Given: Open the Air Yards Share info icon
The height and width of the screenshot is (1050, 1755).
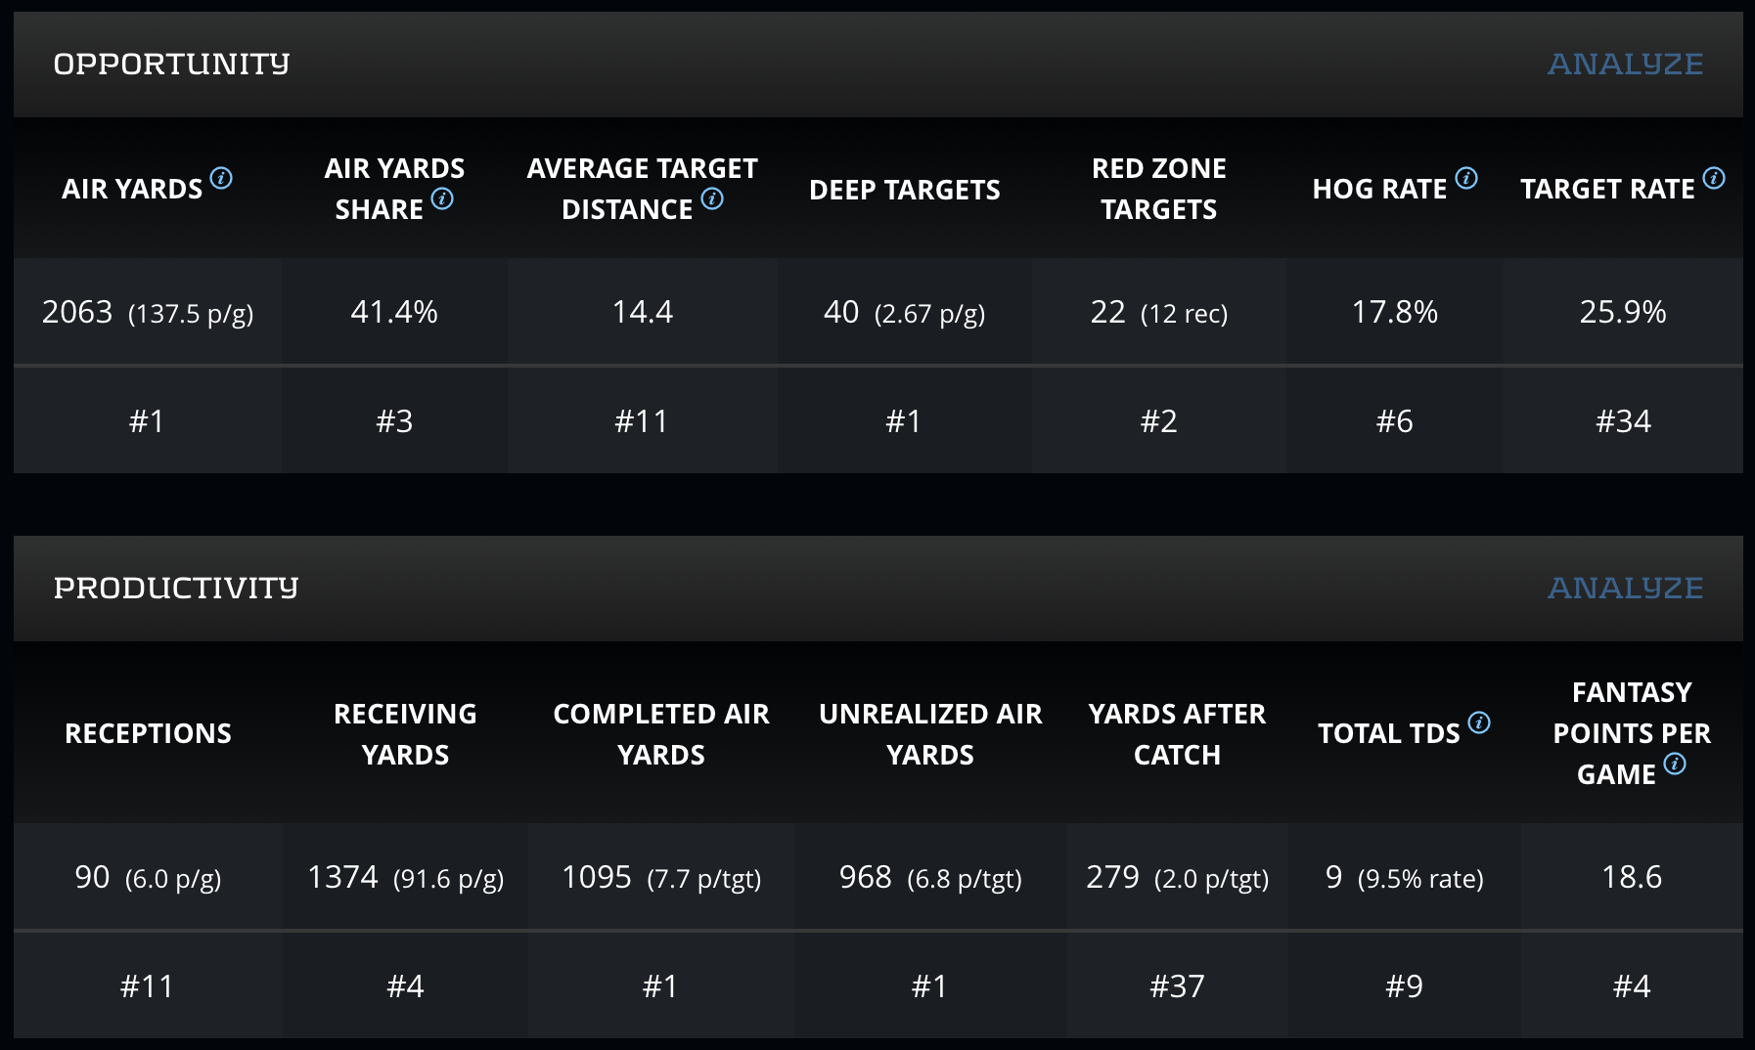Looking at the screenshot, I should click(x=442, y=198).
